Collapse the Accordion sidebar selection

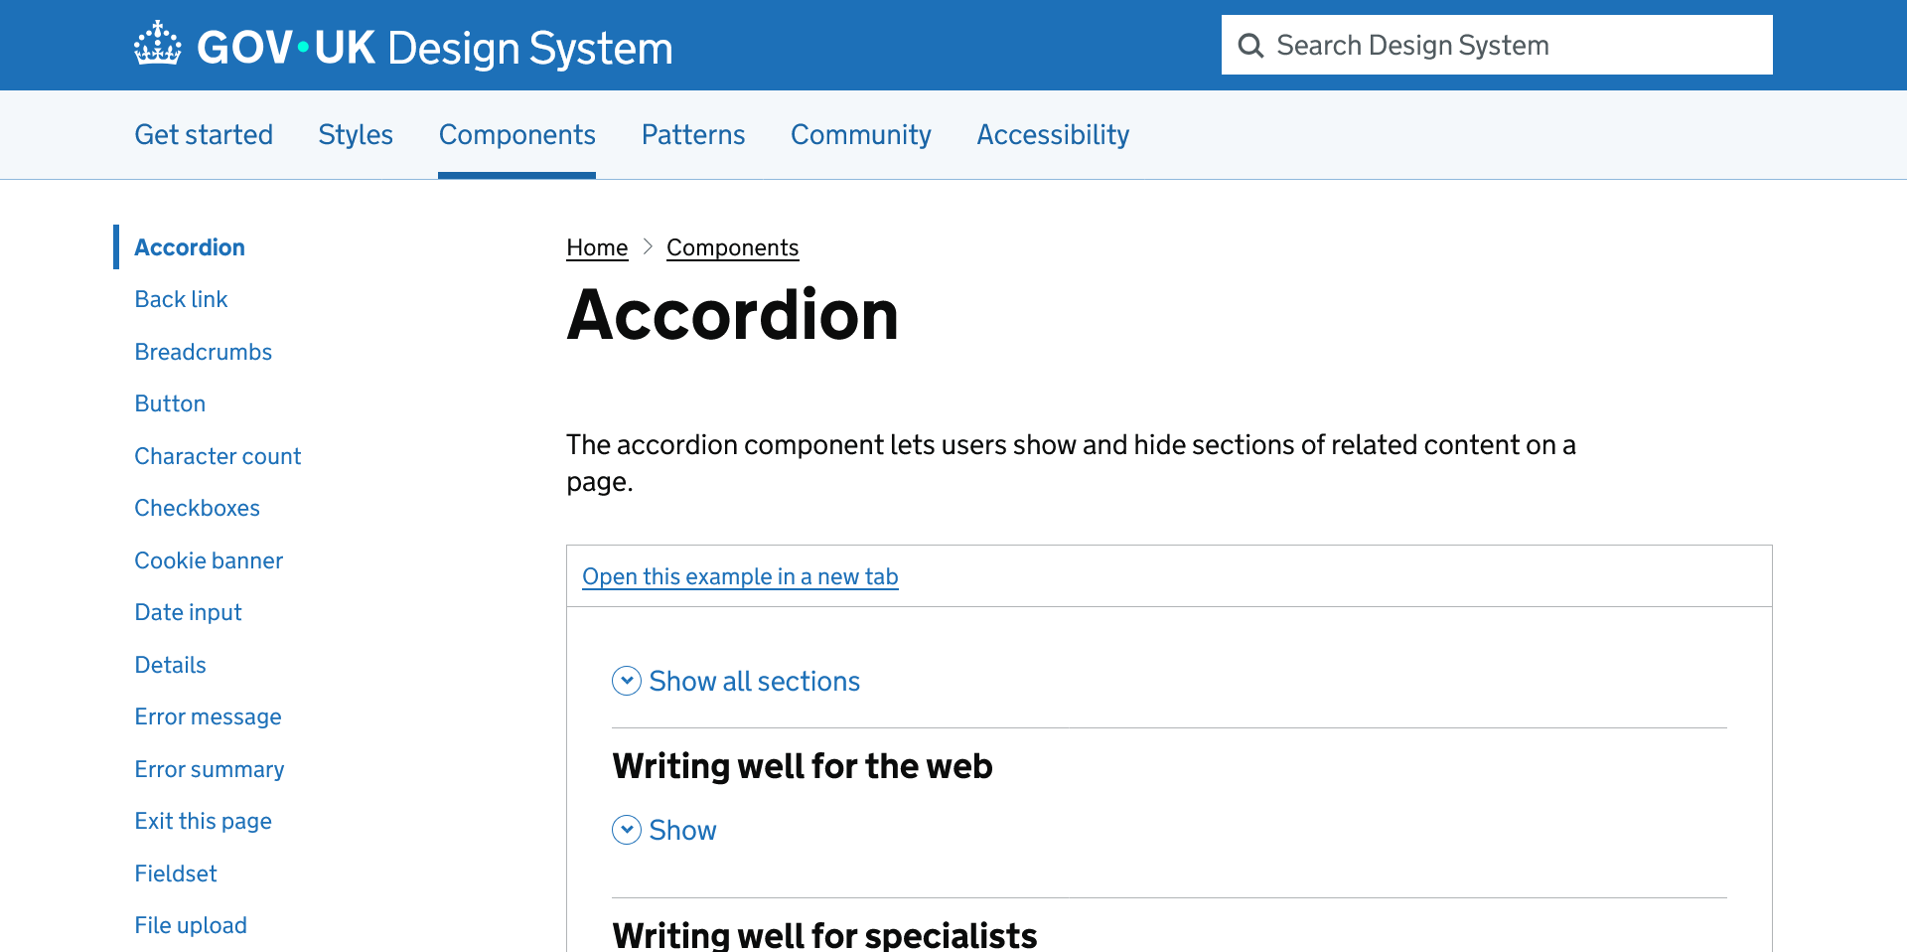pyautogui.click(x=189, y=246)
